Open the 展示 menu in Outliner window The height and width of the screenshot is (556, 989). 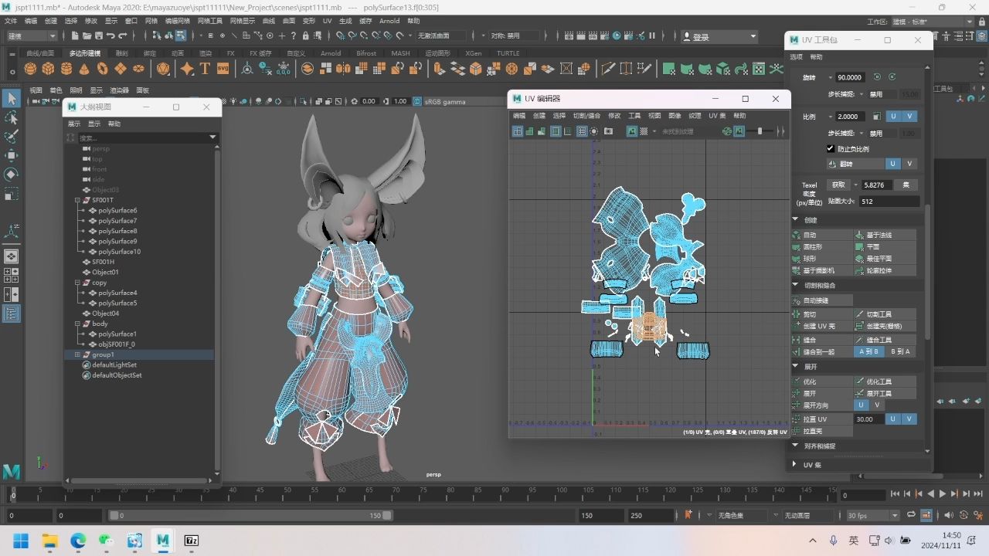pyautogui.click(x=74, y=124)
